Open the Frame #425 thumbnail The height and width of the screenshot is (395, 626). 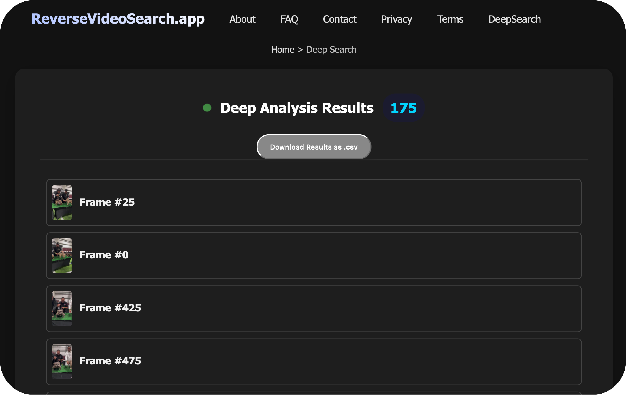[62, 309]
